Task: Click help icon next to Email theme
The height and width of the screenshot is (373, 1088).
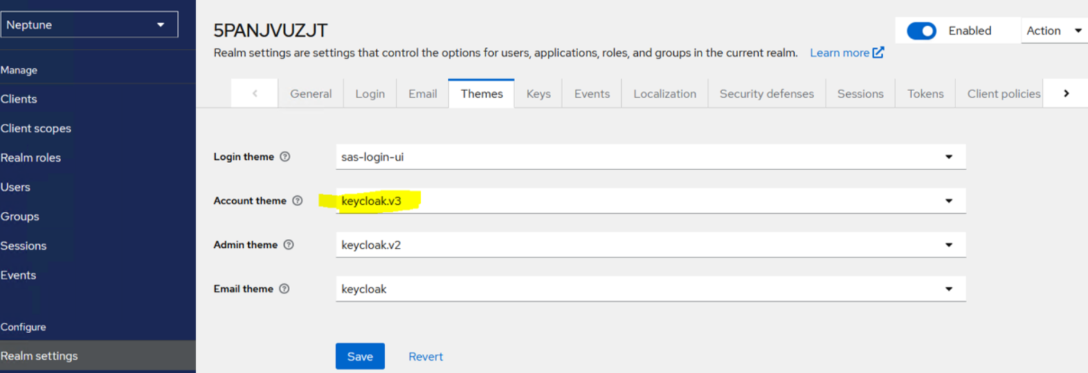Action: 284,289
